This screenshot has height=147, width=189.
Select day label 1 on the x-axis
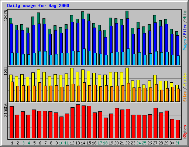click(x=12, y=143)
